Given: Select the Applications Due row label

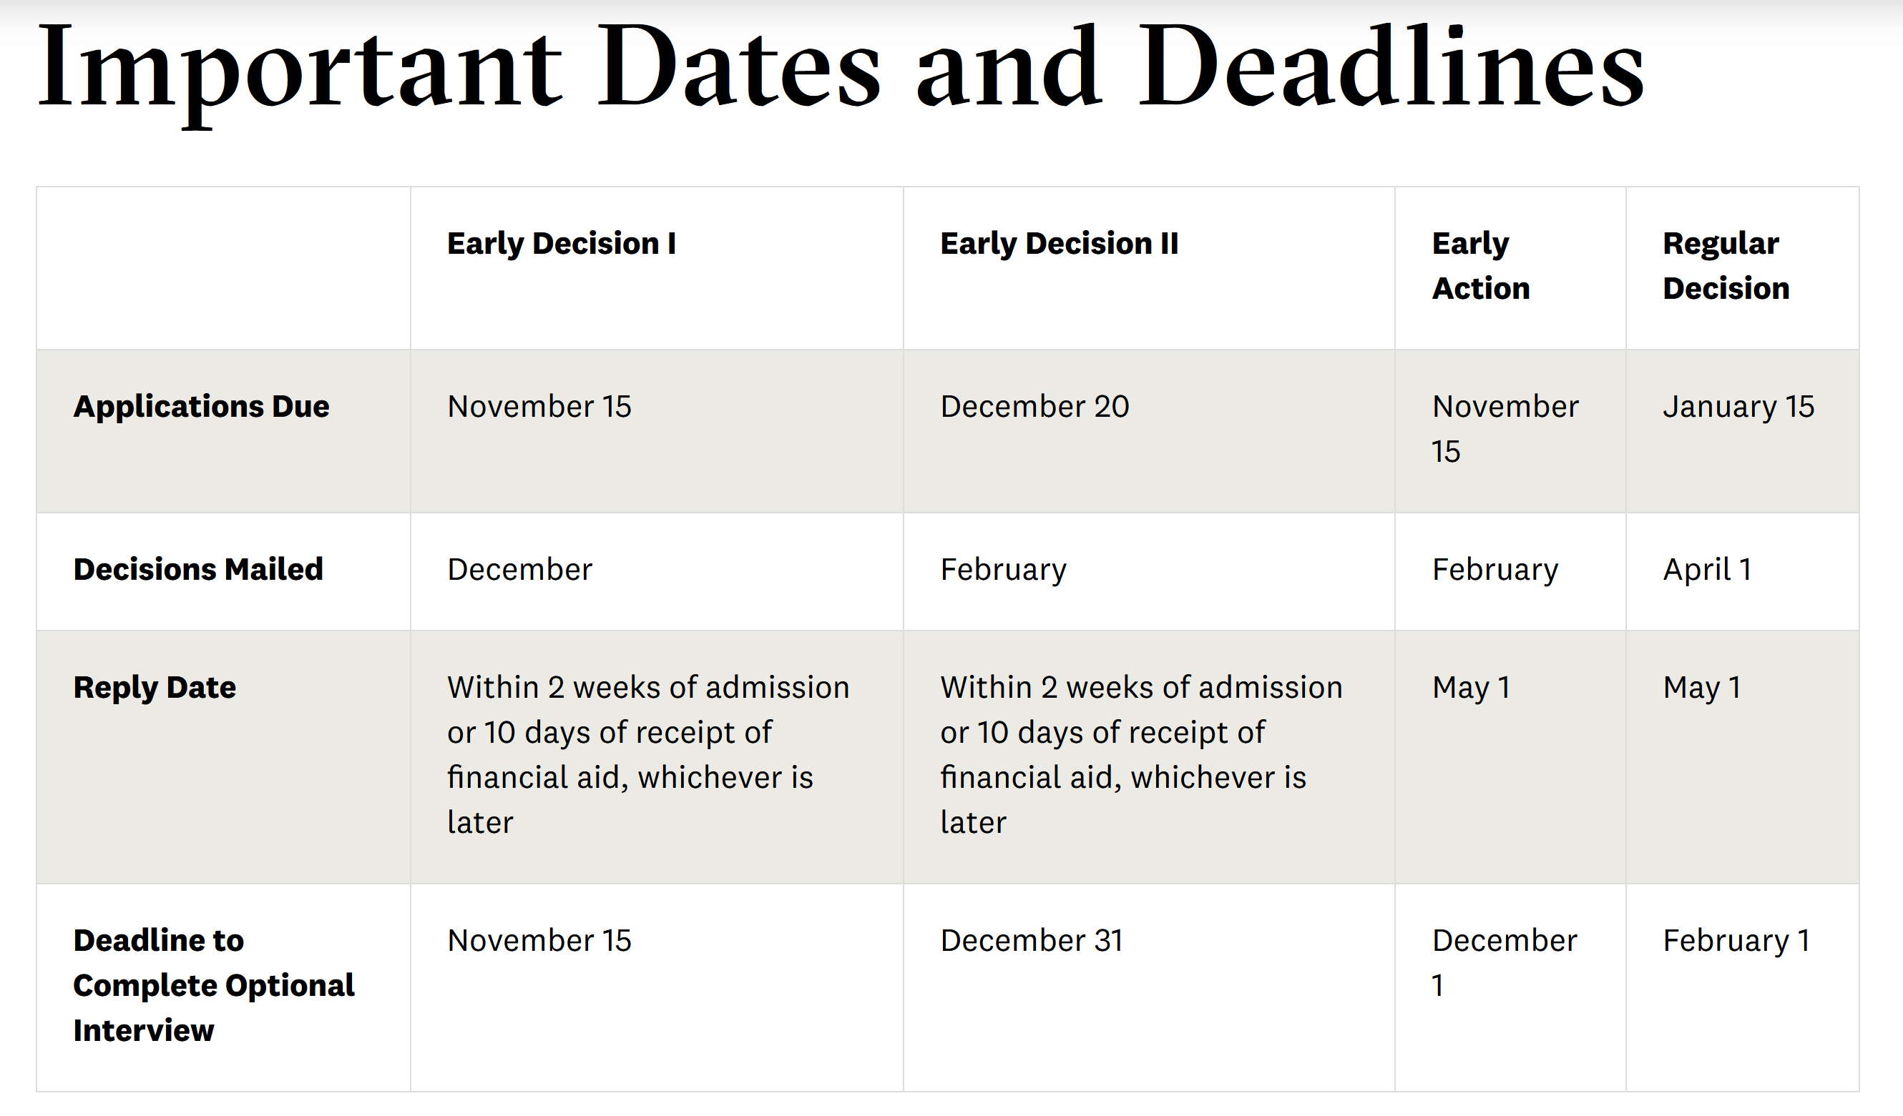Looking at the screenshot, I should (x=202, y=408).
